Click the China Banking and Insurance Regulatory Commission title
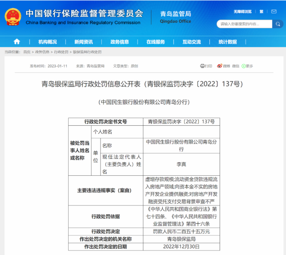 click(83, 22)
